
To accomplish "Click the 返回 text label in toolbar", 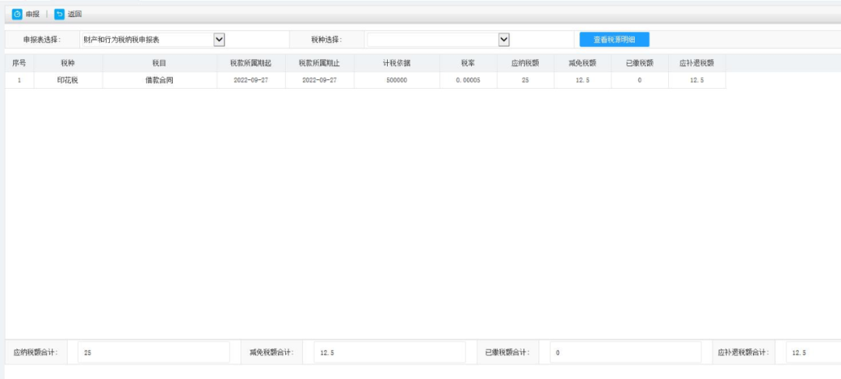I will coord(75,14).
